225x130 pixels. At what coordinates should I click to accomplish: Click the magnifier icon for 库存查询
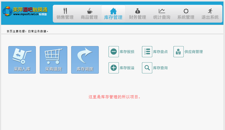(x=147, y=68)
